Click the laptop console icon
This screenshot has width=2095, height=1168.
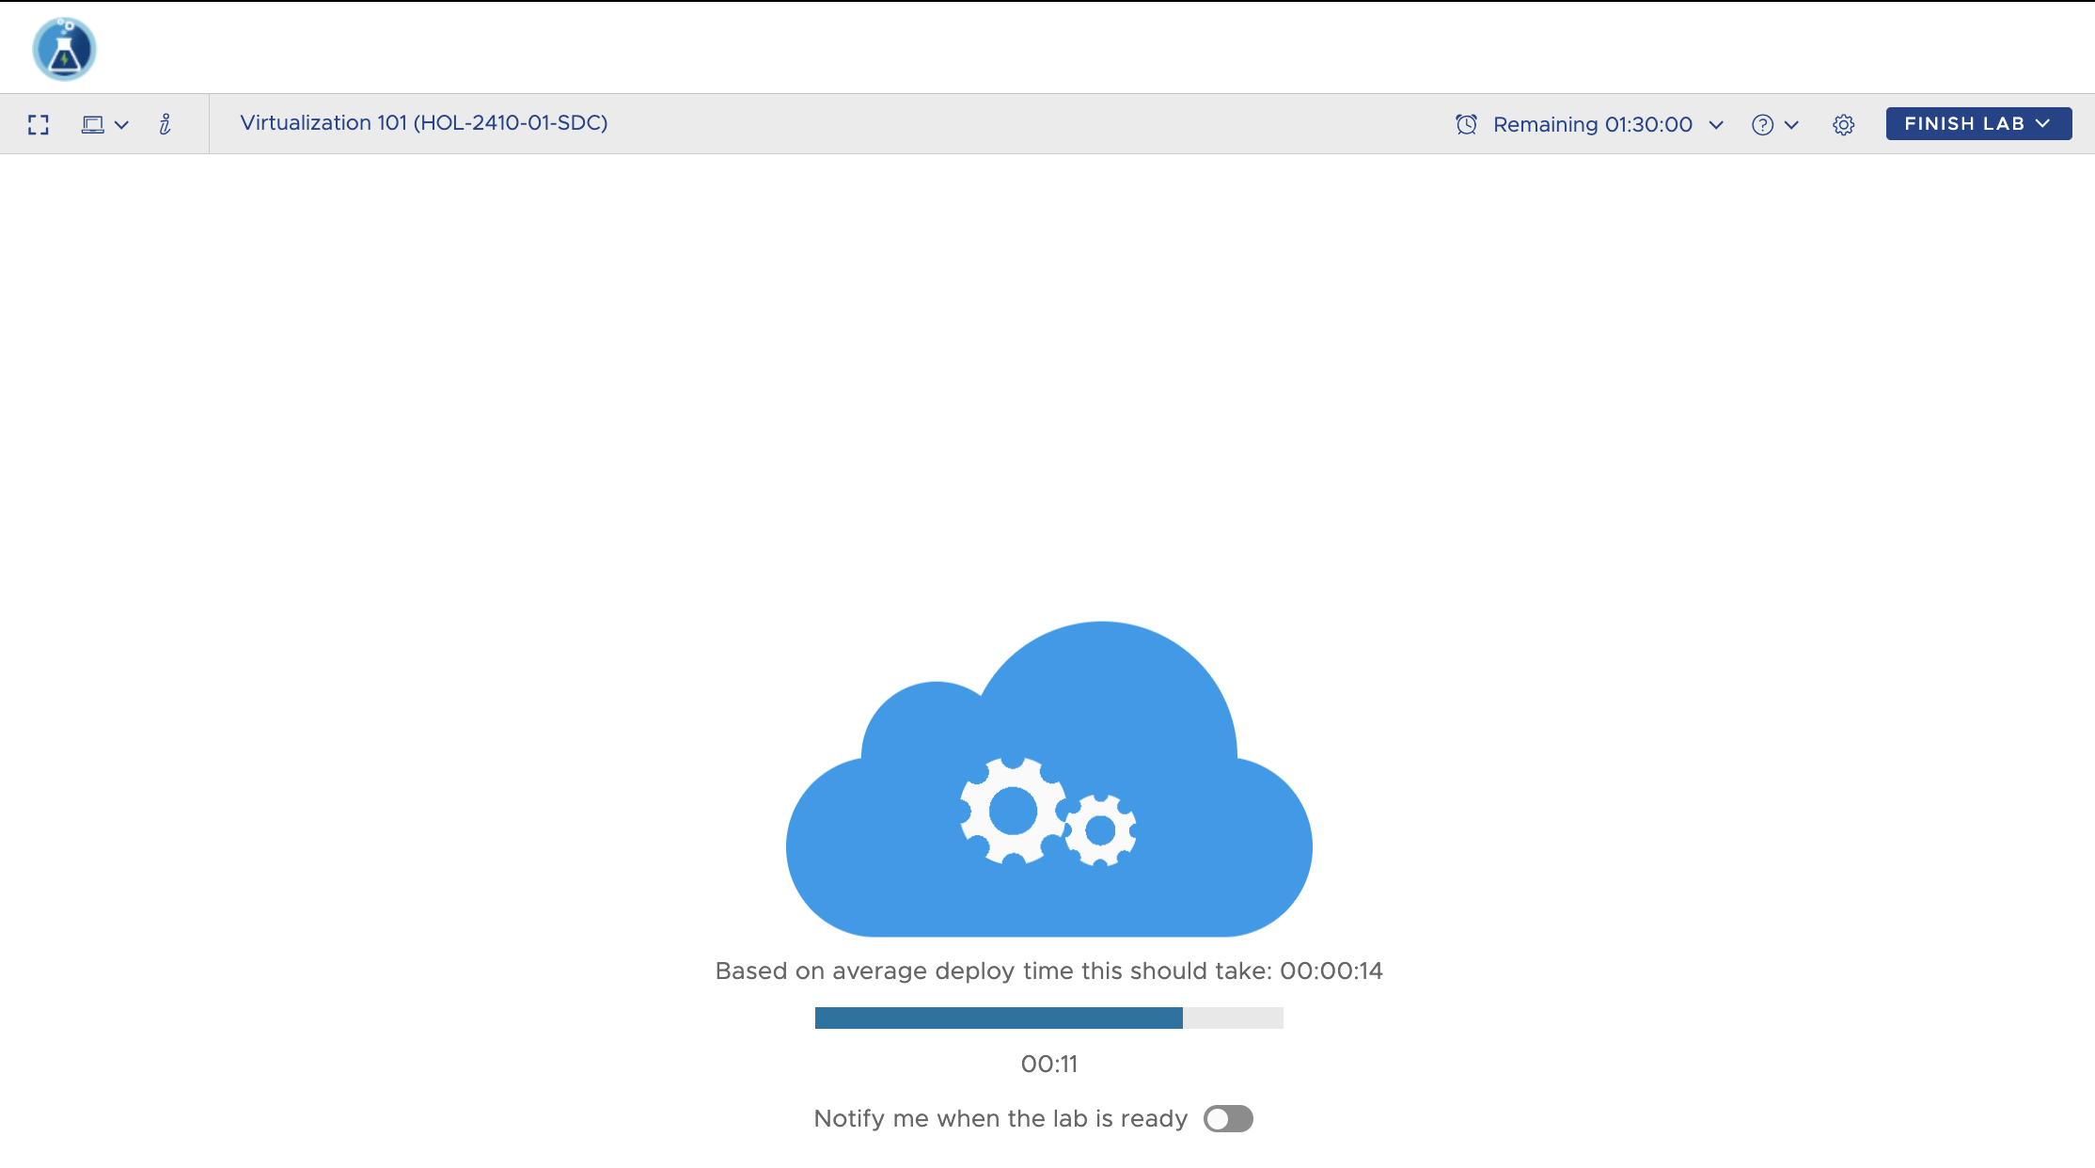pyautogui.click(x=92, y=125)
